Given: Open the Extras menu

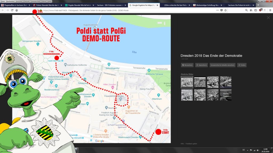Looking at the screenshot, I should [x=44, y=1].
